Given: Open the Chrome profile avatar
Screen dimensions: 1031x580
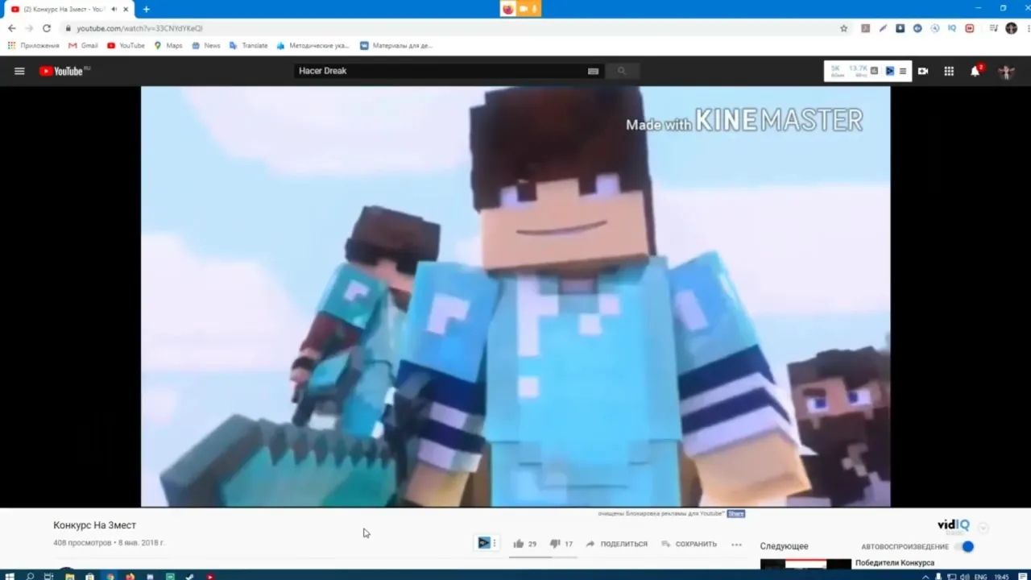Looking at the screenshot, I should point(1012,28).
